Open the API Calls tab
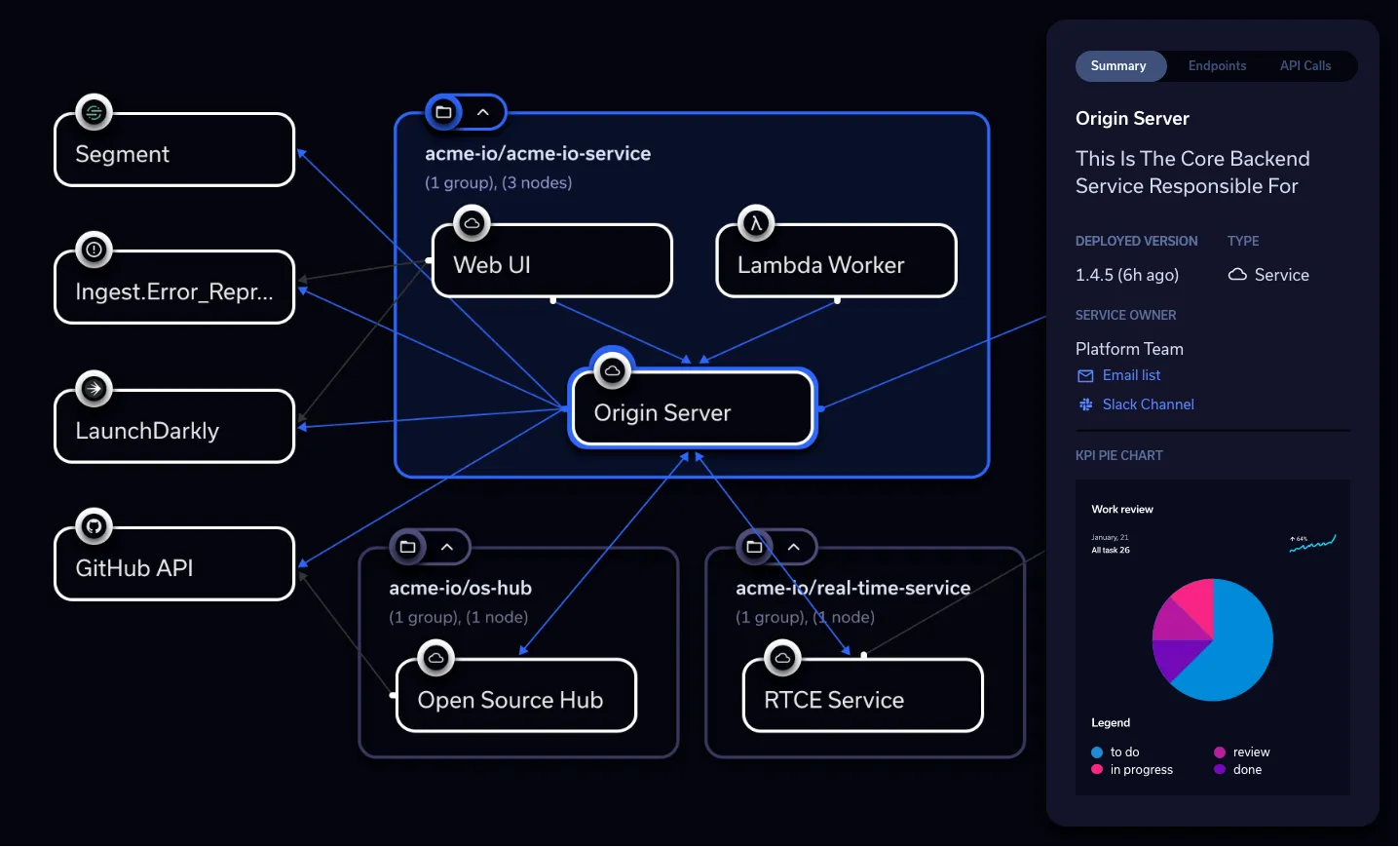Image resolution: width=1399 pixels, height=847 pixels. point(1305,66)
